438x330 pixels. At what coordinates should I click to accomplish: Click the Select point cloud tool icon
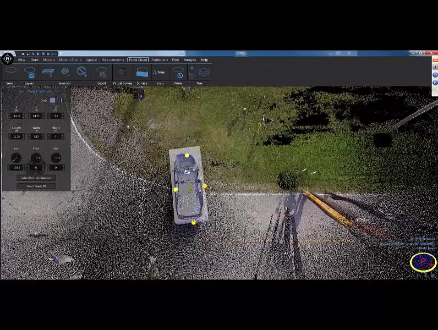tap(11, 72)
